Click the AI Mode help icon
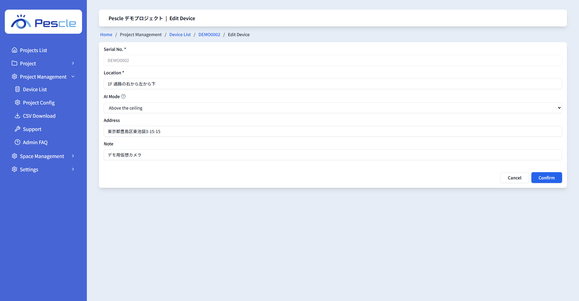 [123, 96]
